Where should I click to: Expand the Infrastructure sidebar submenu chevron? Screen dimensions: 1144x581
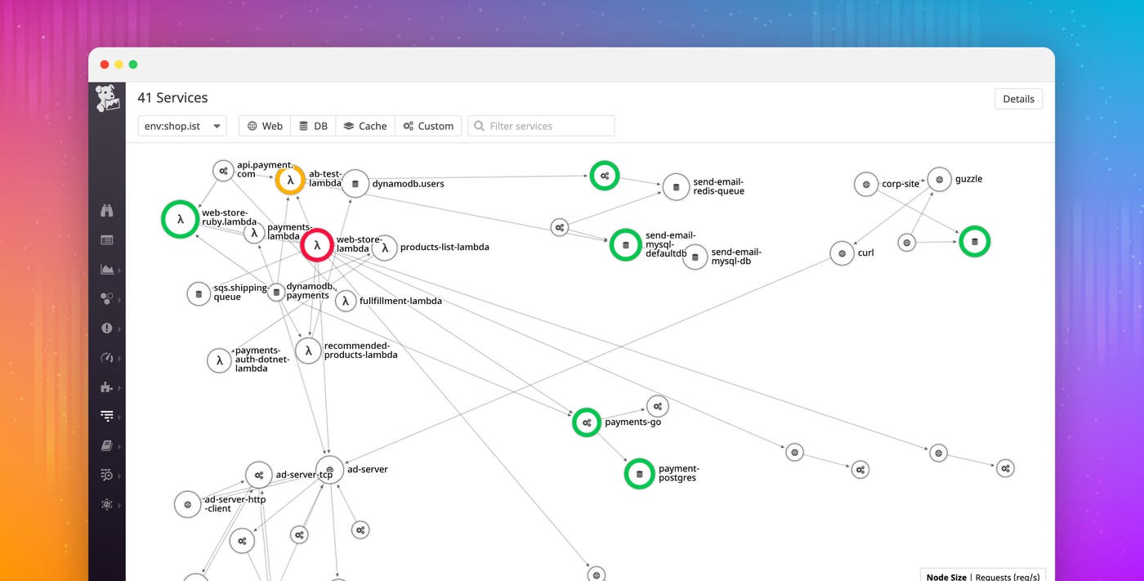[x=119, y=298]
